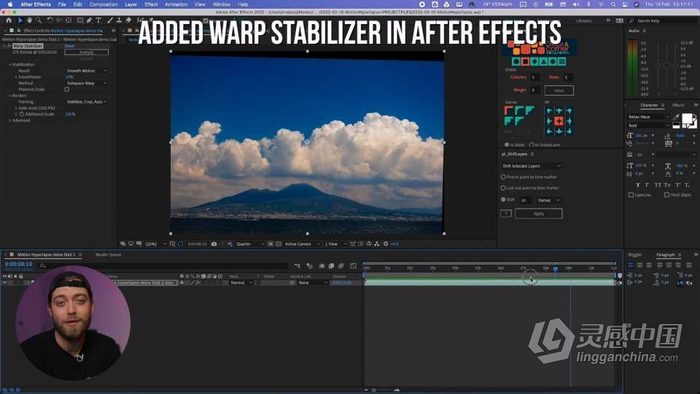Open the Effect menu
Screen dimensions: 700x394
(x=151, y=4)
